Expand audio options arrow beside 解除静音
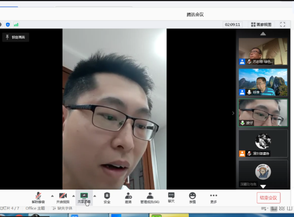The width and height of the screenshot is (294, 217). coord(52,195)
